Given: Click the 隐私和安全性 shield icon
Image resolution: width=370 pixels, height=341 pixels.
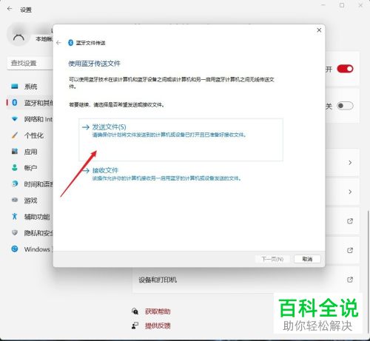Looking at the screenshot, I should pos(15,232).
